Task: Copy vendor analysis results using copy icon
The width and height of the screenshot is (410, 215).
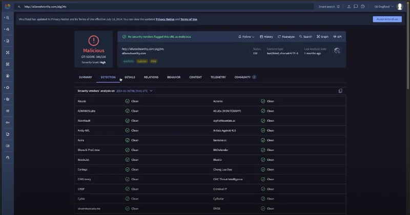Action: (x=340, y=91)
